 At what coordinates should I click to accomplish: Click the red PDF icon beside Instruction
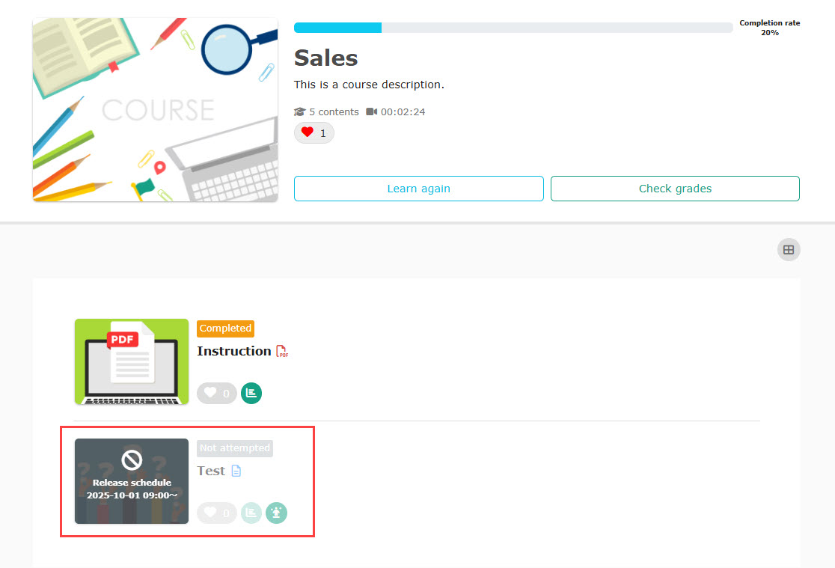click(282, 352)
